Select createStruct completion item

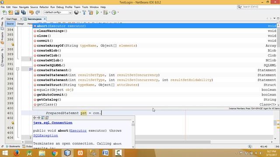coord(154,85)
